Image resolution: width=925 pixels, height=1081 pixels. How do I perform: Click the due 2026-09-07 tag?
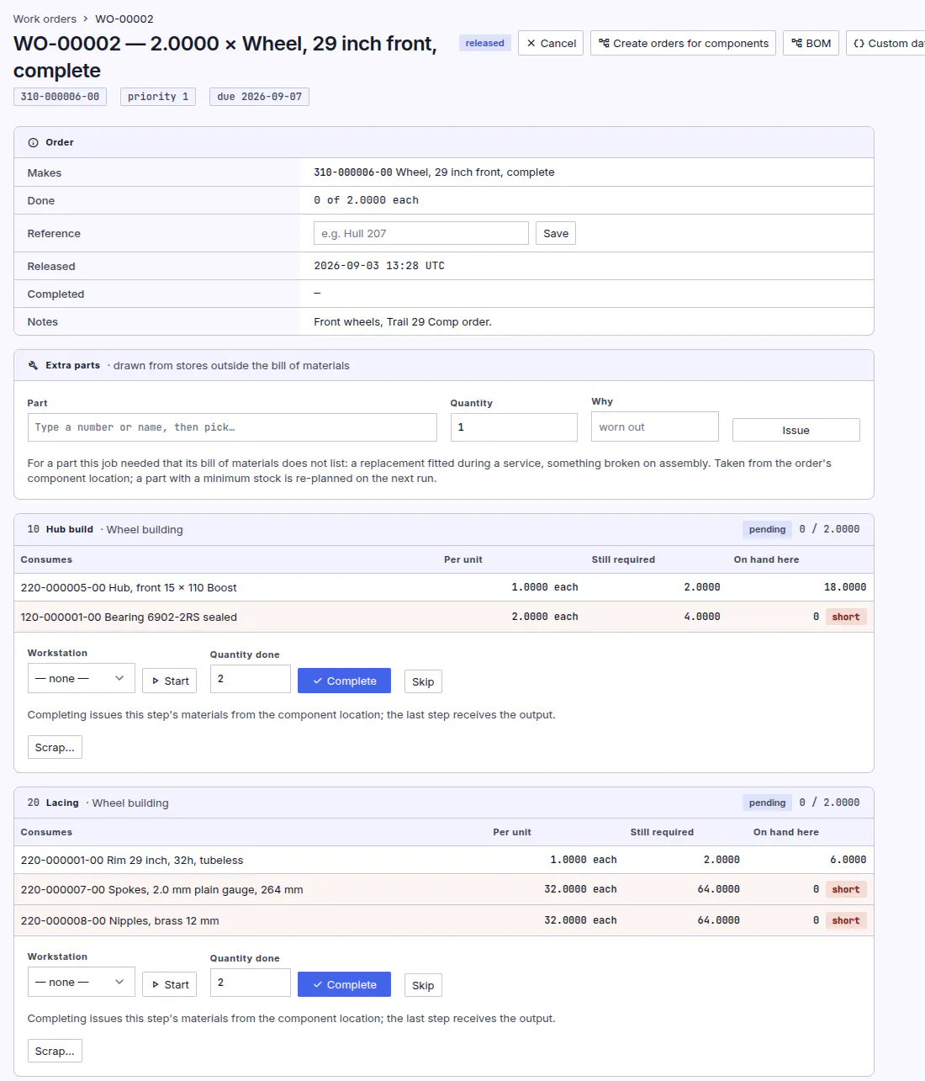pyautogui.click(x=259, y=97)
